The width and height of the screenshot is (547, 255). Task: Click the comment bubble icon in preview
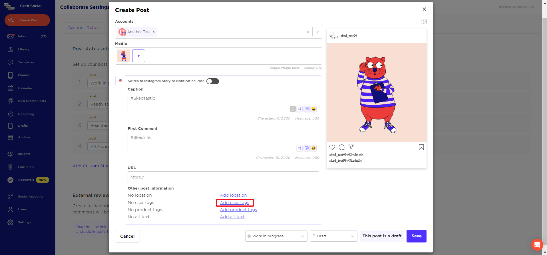coord(341,147)
